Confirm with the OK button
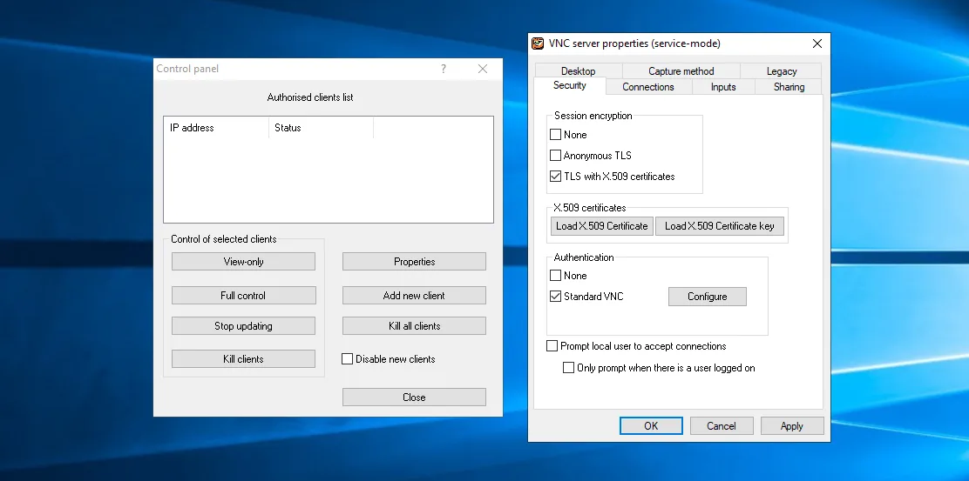Viewport: 969px width, 481px height. [651, 426]
